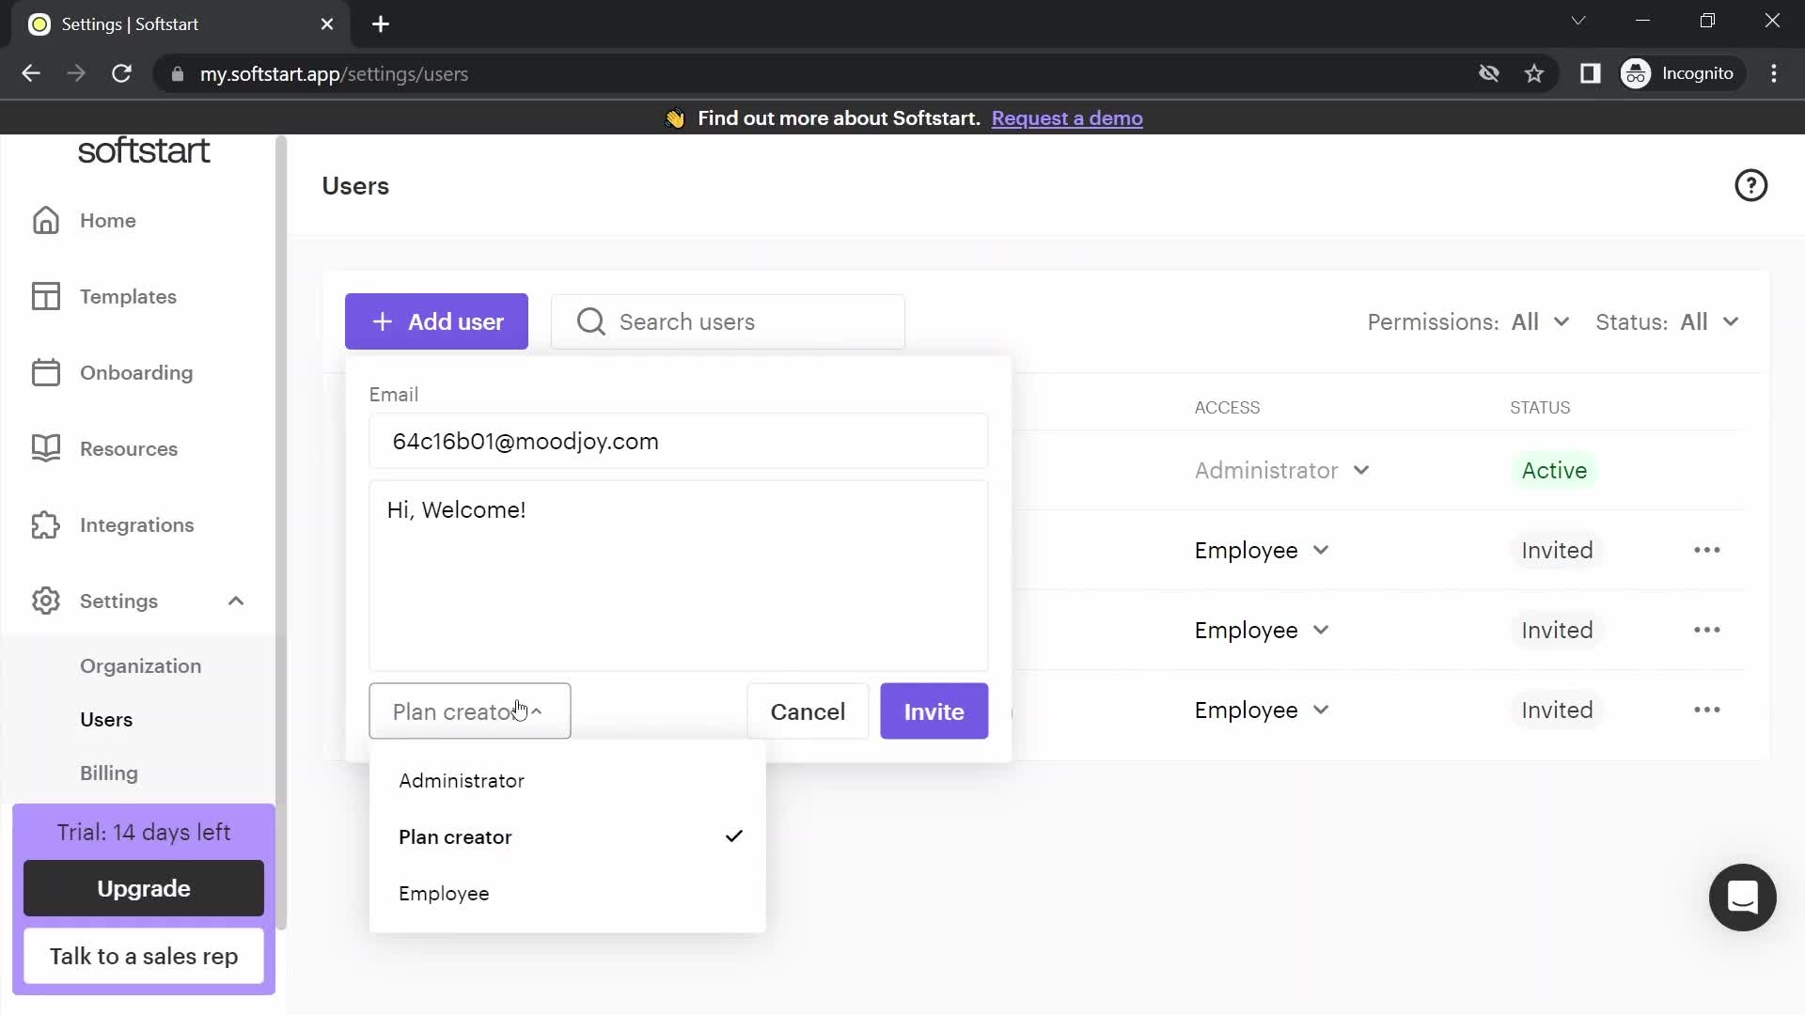This screenshot has height=1015, width=1805.
Task: Open the Resources section
Action: tap(129, 448)
